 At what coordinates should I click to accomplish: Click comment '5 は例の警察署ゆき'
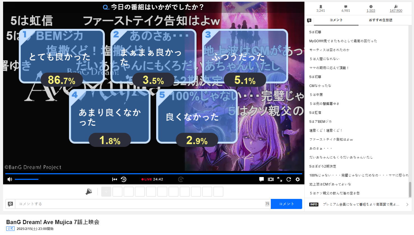[x=324, y=104]
